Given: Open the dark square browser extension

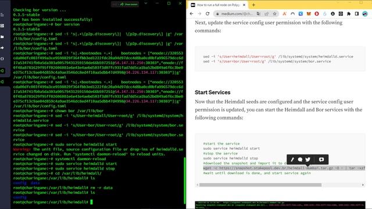Looking at the screenshot, I should (341, 14).
